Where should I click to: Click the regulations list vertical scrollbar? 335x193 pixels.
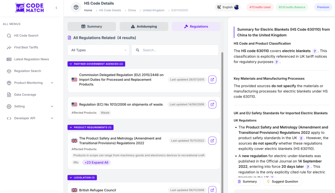click(x=222, y=123)
